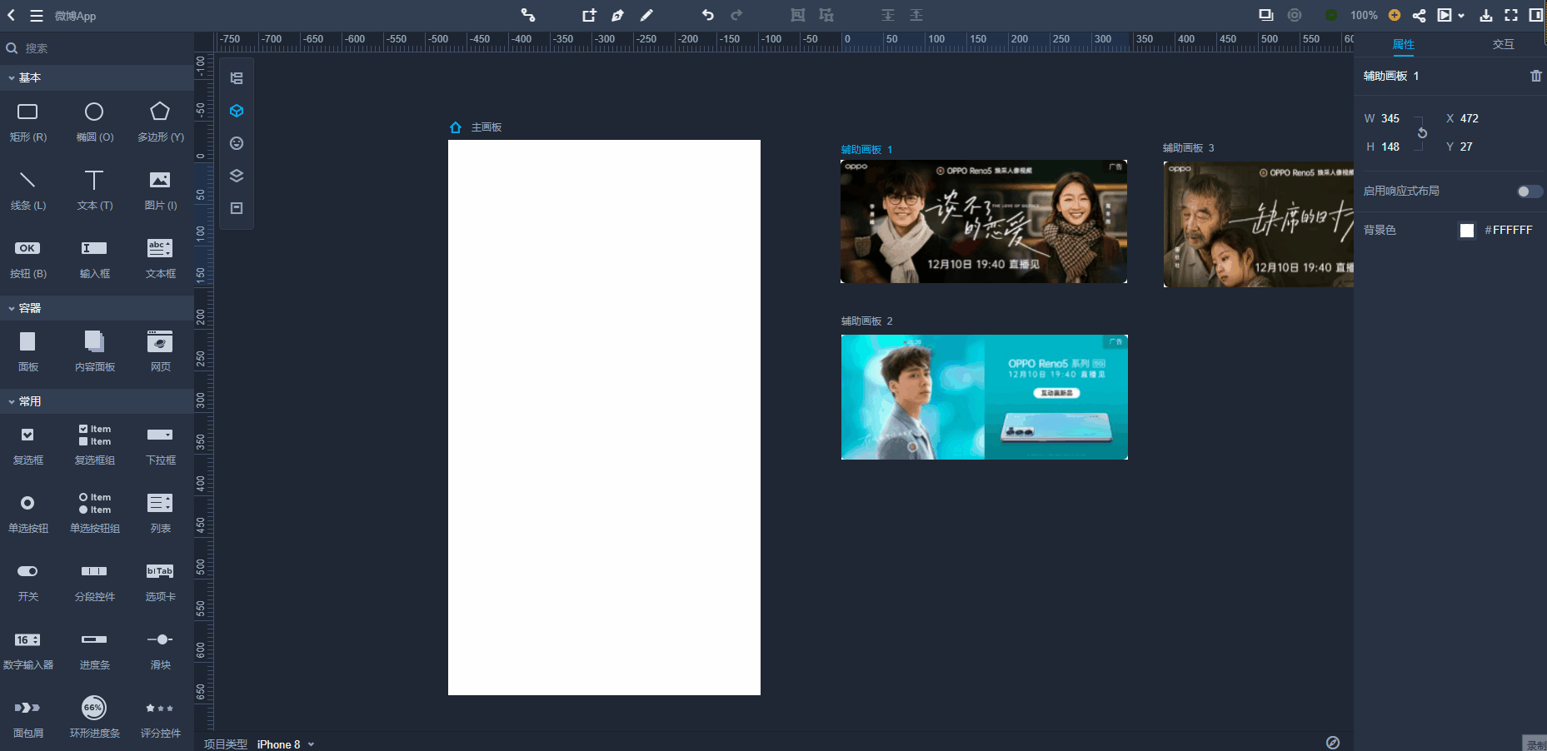Enable the 启用响应式布局 switch

[x=1529, y=191]
